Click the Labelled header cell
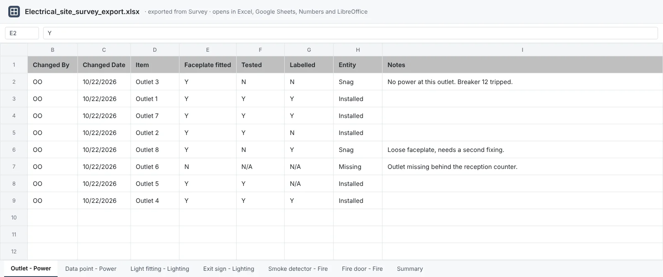 (309, 65)
